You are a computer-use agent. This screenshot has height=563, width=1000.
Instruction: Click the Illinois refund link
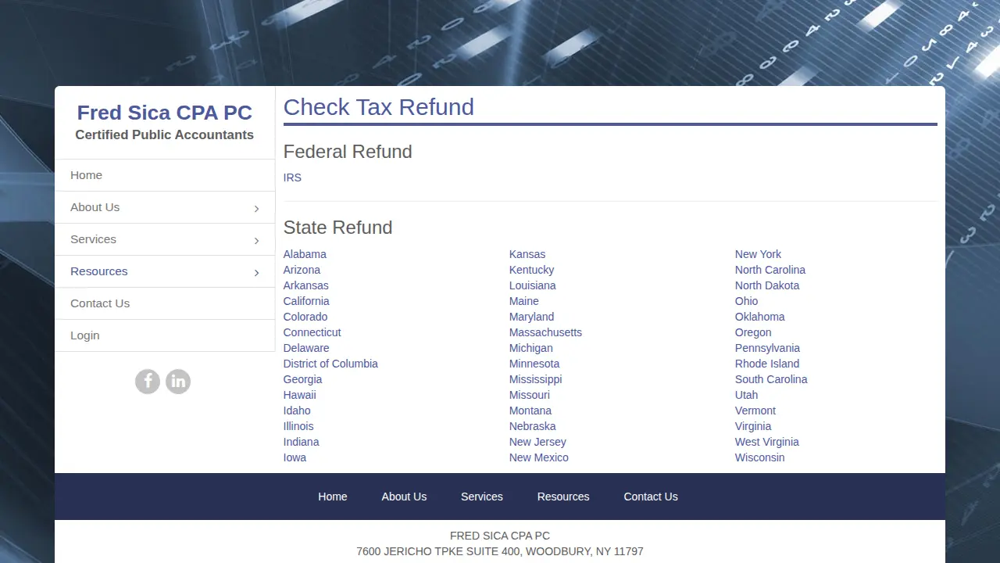point(298,426)
